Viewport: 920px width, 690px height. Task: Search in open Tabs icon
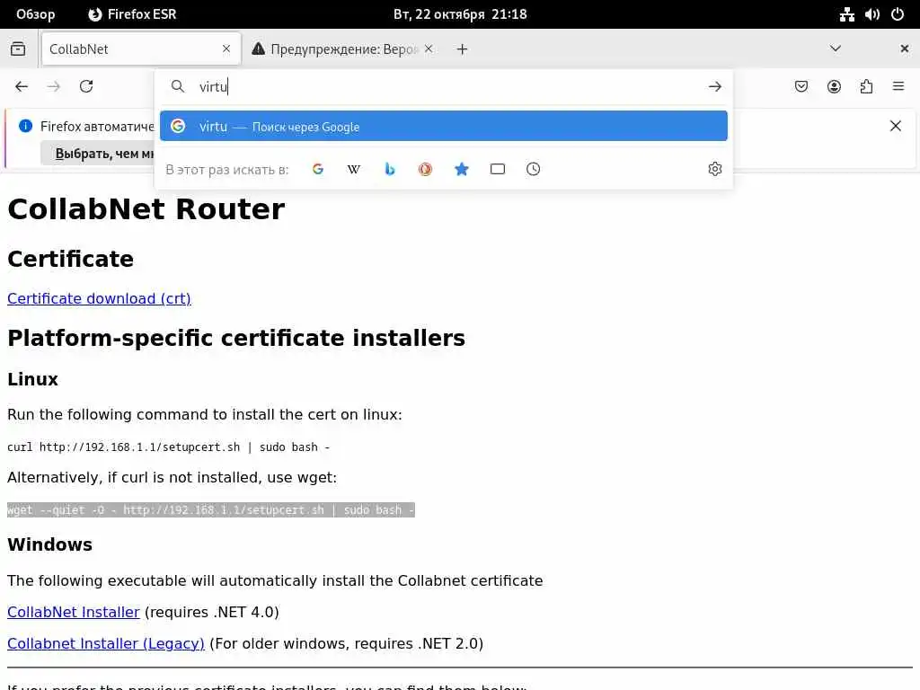pos(498,169)
